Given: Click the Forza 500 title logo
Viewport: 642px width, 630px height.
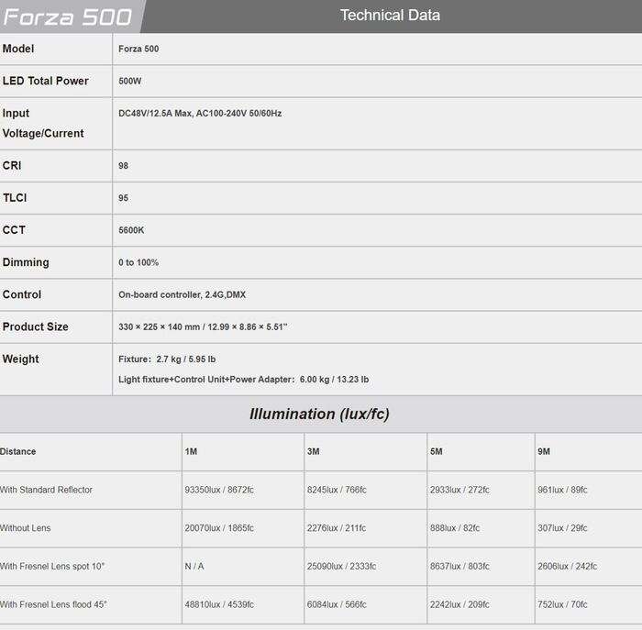Looking at the screenshot, I should point(68,17).
